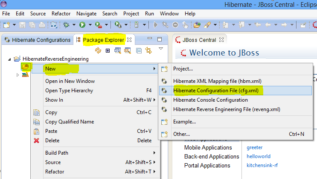Expand the library node under the project
The image size is (317, 179).
coord(17,75)
